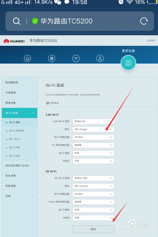Image resolution: width=158 pixels, height=237 pixels.
Task: Tap the Wi-Fi status bar icon
Action: click(x=130, y=2)
